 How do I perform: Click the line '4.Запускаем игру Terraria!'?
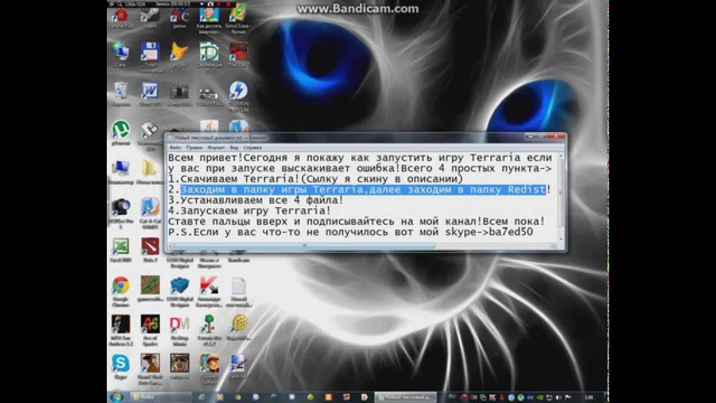[249, 211]
